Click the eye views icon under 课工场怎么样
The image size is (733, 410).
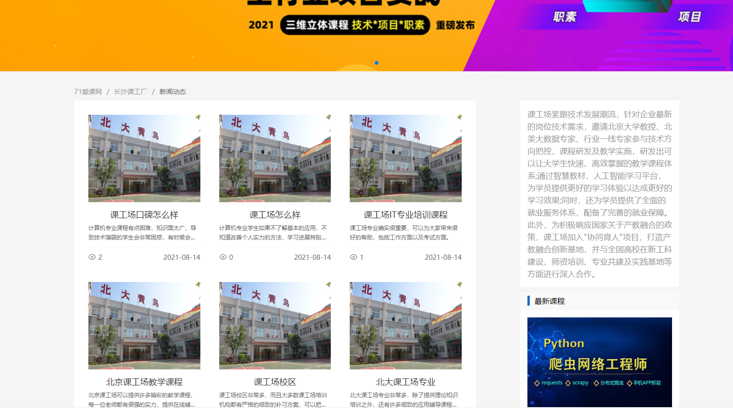223,257
